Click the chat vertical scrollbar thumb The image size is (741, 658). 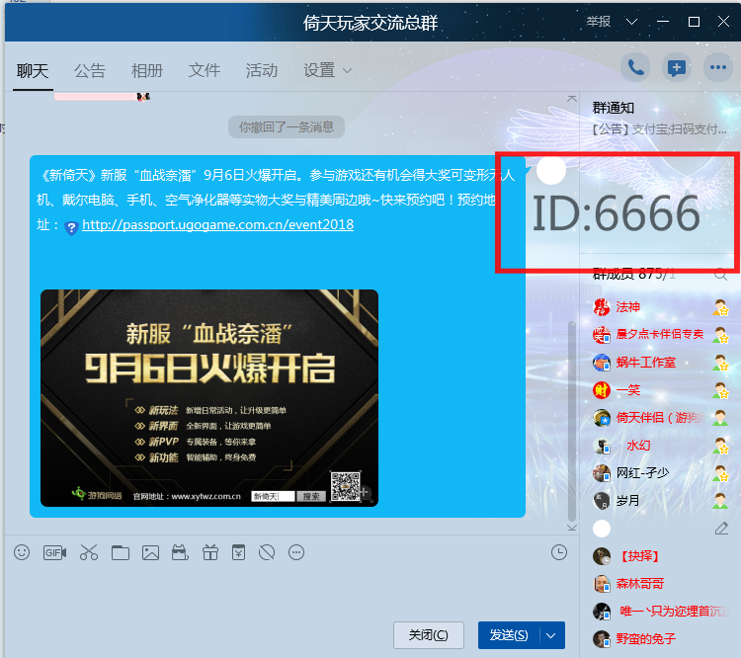coord(572,421)
